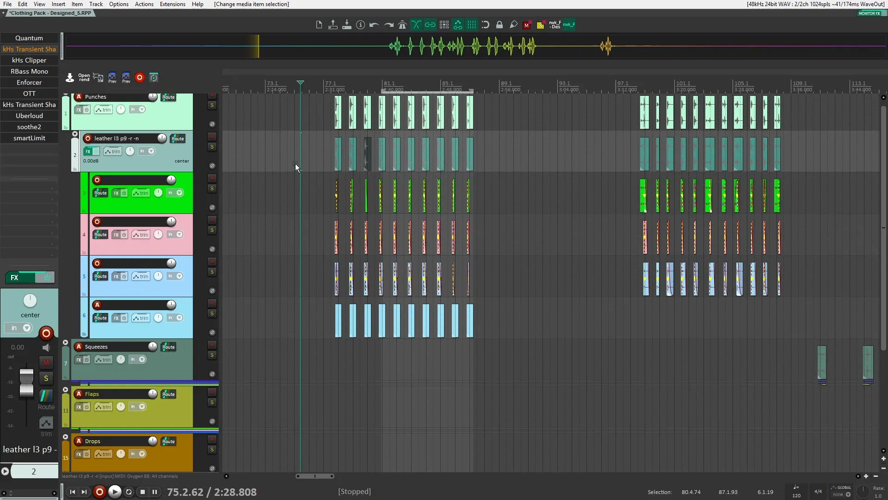The image size is (888, 500).
Task: Toggle phase invert on Punches track
Action: pyautogui.click(x=212, y=124)
